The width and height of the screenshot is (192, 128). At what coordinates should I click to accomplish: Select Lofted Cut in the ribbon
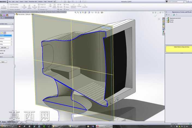(42, 7)
